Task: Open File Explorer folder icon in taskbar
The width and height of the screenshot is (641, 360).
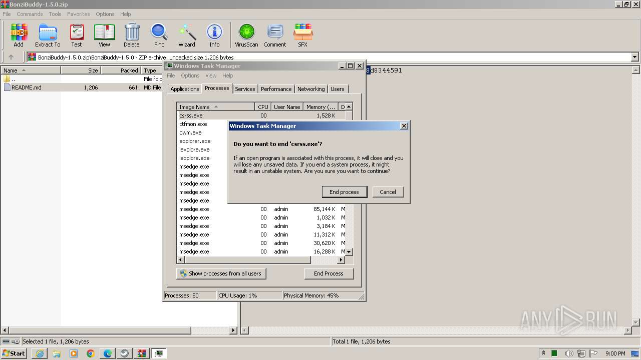Action: pyautogui.click(x=57, y=353)
